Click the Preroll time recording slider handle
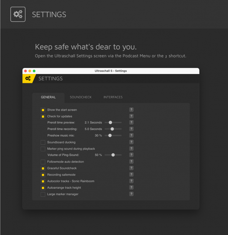The height and width of the screenshot is (235, 228). point(112,129)
